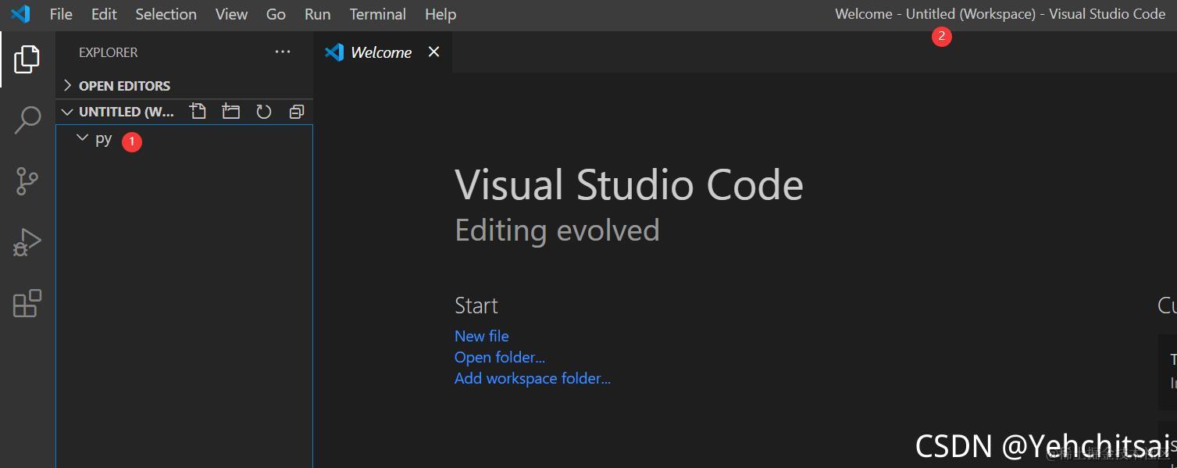Open the Search view in activity bar
The width and height of the screenshot is (1177, 468).
[27, 120]
